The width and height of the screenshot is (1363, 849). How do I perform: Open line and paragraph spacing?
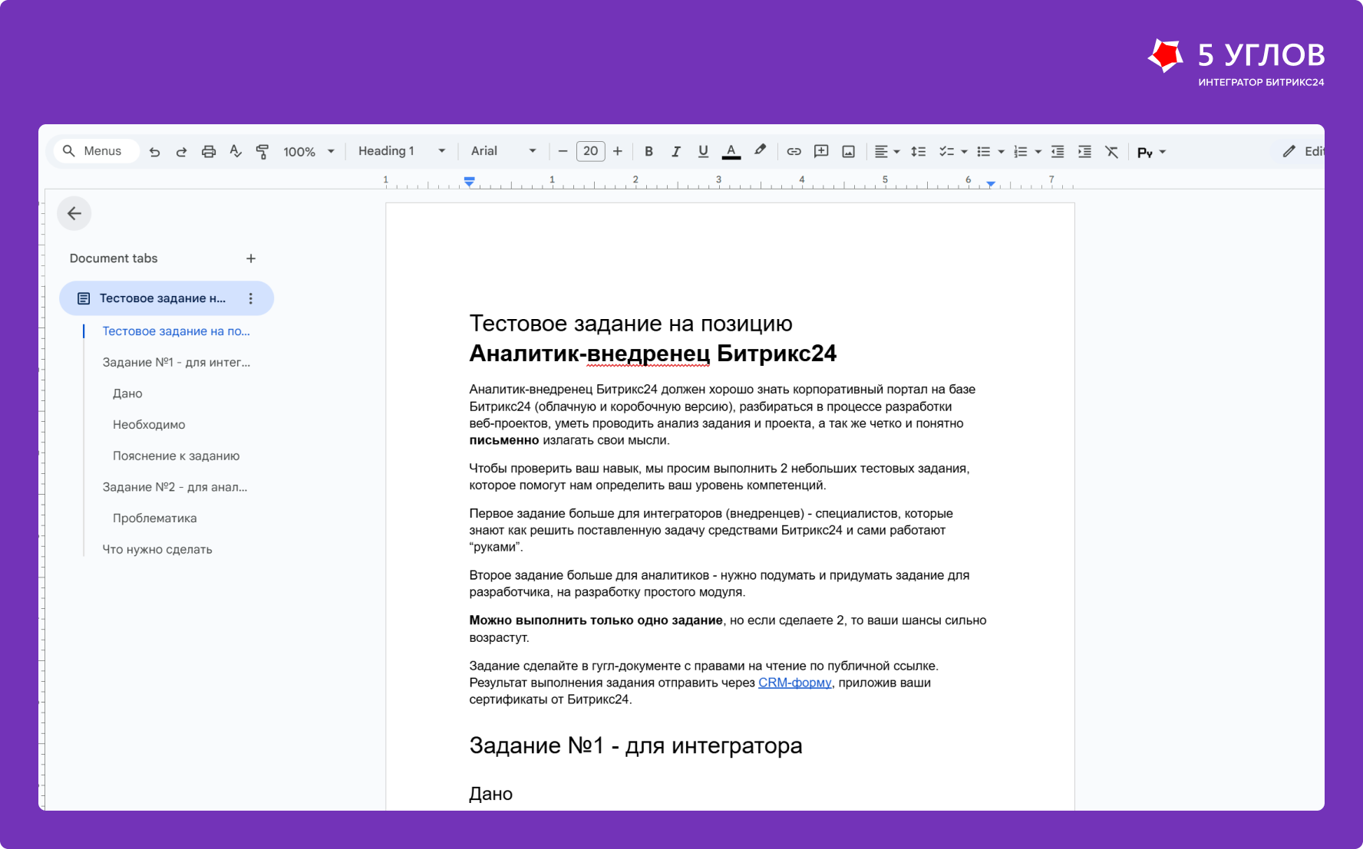pos(918,152)
